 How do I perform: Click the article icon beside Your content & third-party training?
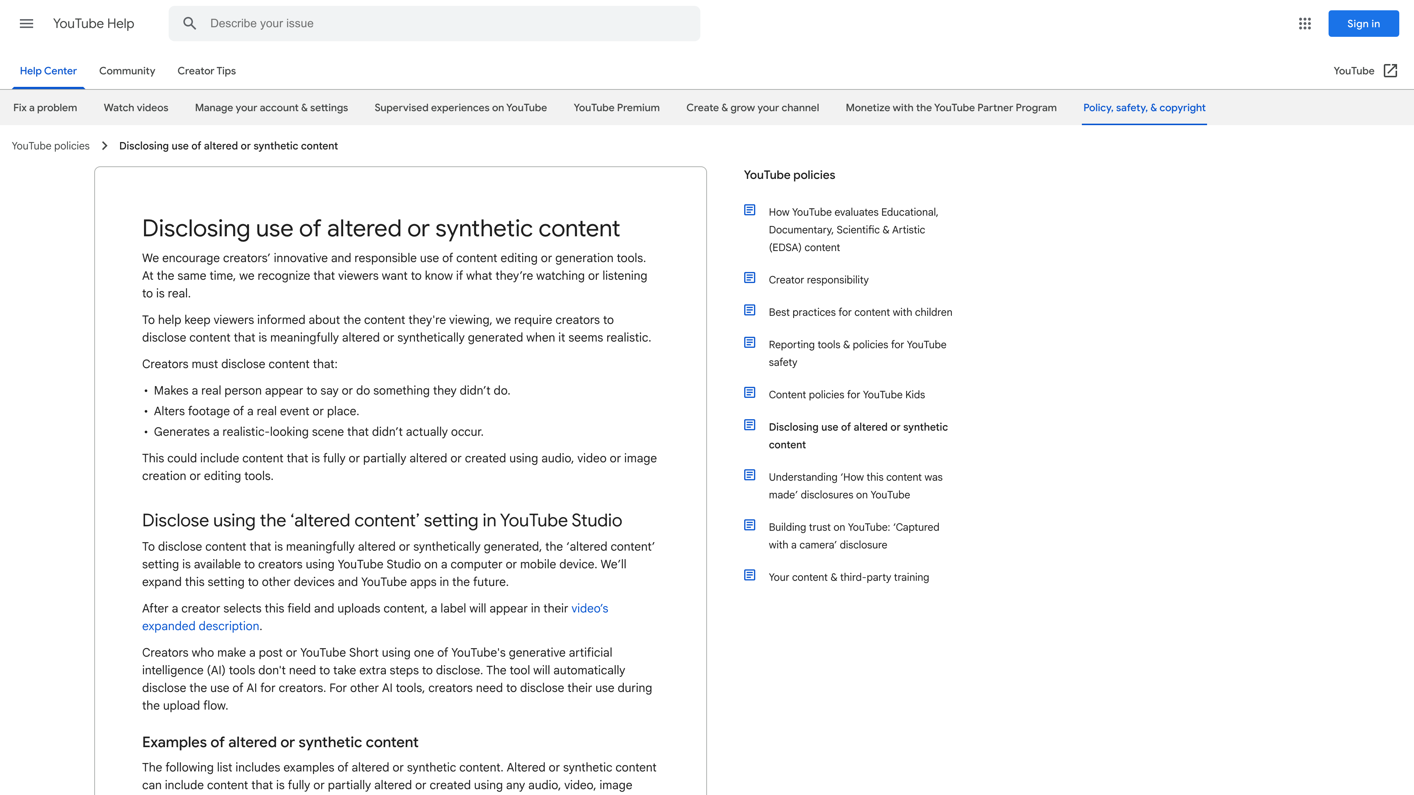pyautogui.click(x=749, y=575)
